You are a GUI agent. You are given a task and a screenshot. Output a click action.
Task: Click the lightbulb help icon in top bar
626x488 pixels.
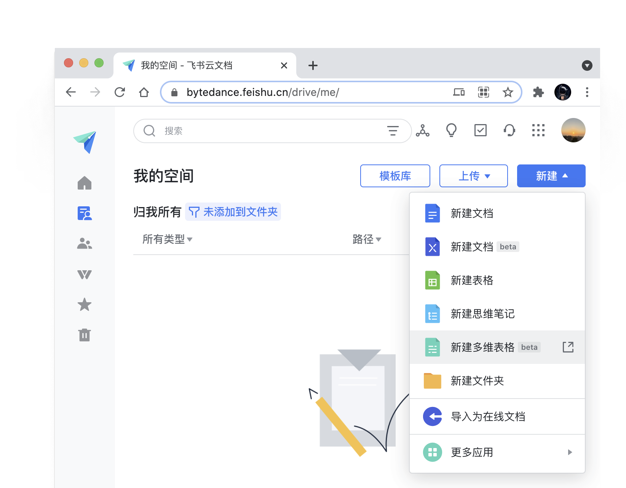[451, 131]
